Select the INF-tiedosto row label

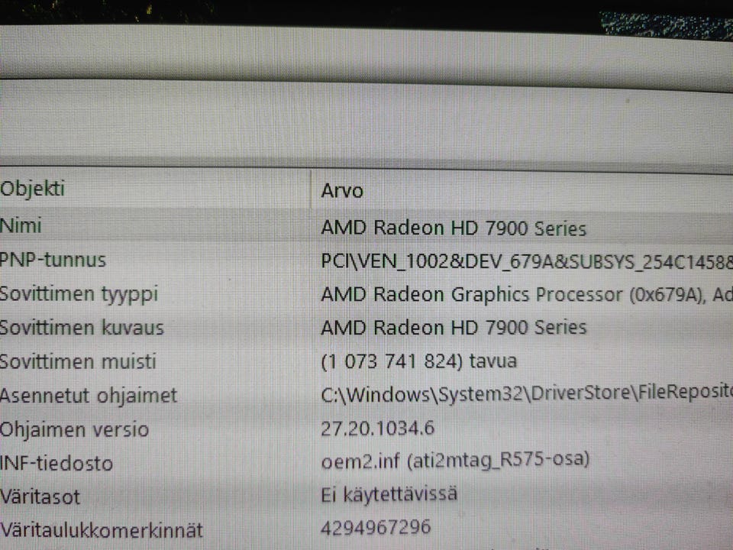(x=57, y=463)
